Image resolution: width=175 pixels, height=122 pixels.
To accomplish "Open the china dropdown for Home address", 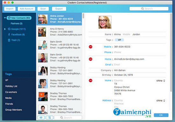I will (161, 81).
